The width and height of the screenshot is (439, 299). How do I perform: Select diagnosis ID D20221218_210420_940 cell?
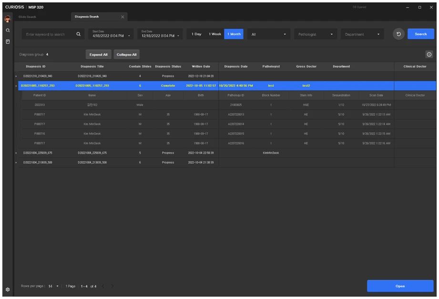tap(38, 76)
